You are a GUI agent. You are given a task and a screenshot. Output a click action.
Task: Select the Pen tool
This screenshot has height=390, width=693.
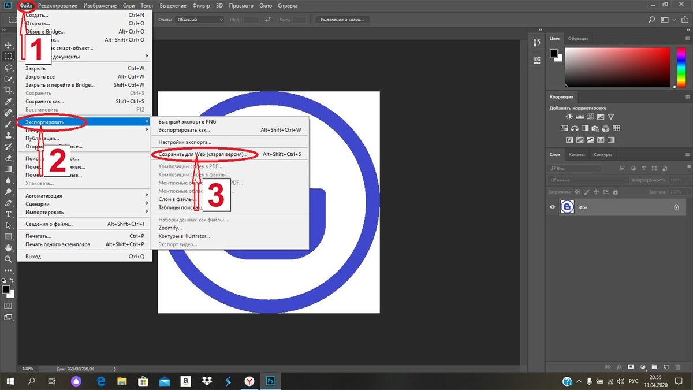[x=8, y=203]
